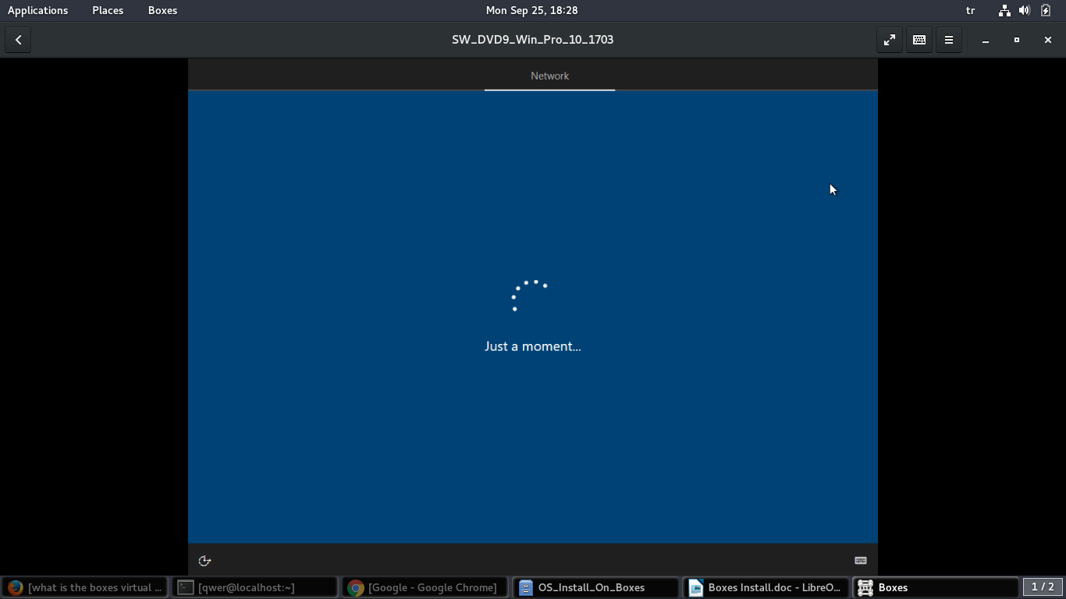The height and width of the screenshot is (599, 1066).
Task: Open the Applications menu
Action: pyautogui.click(x=37, y=10)
